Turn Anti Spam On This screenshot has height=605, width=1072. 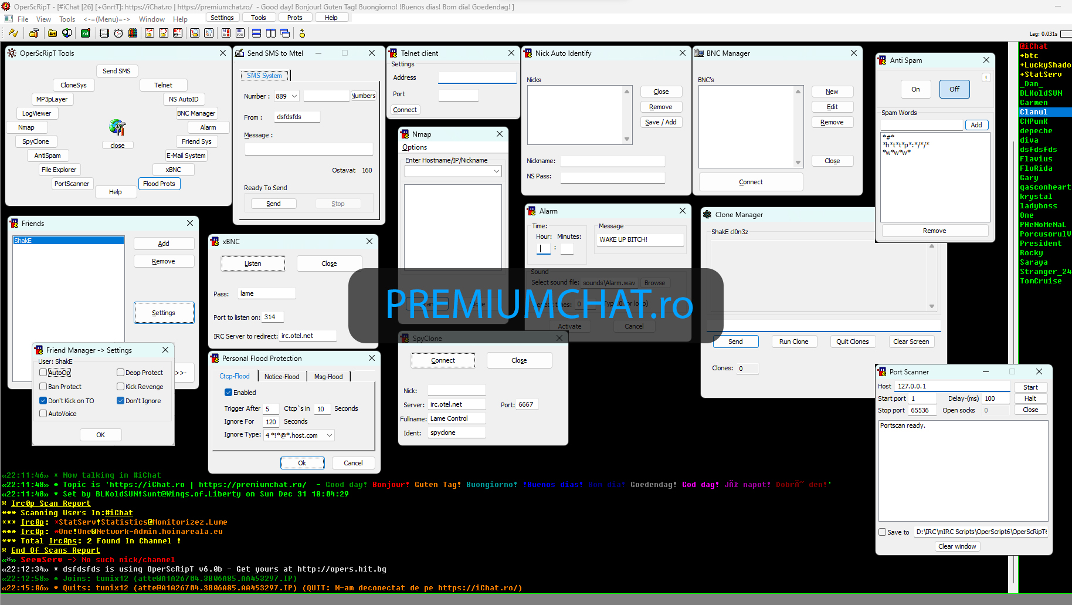[915, 89]
